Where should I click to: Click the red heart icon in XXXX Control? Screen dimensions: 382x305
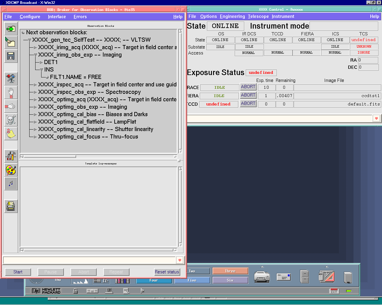coord(376,118)
